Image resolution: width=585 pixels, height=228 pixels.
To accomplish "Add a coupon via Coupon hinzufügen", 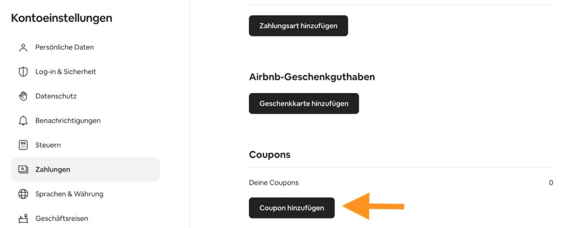I will (291, 208).
